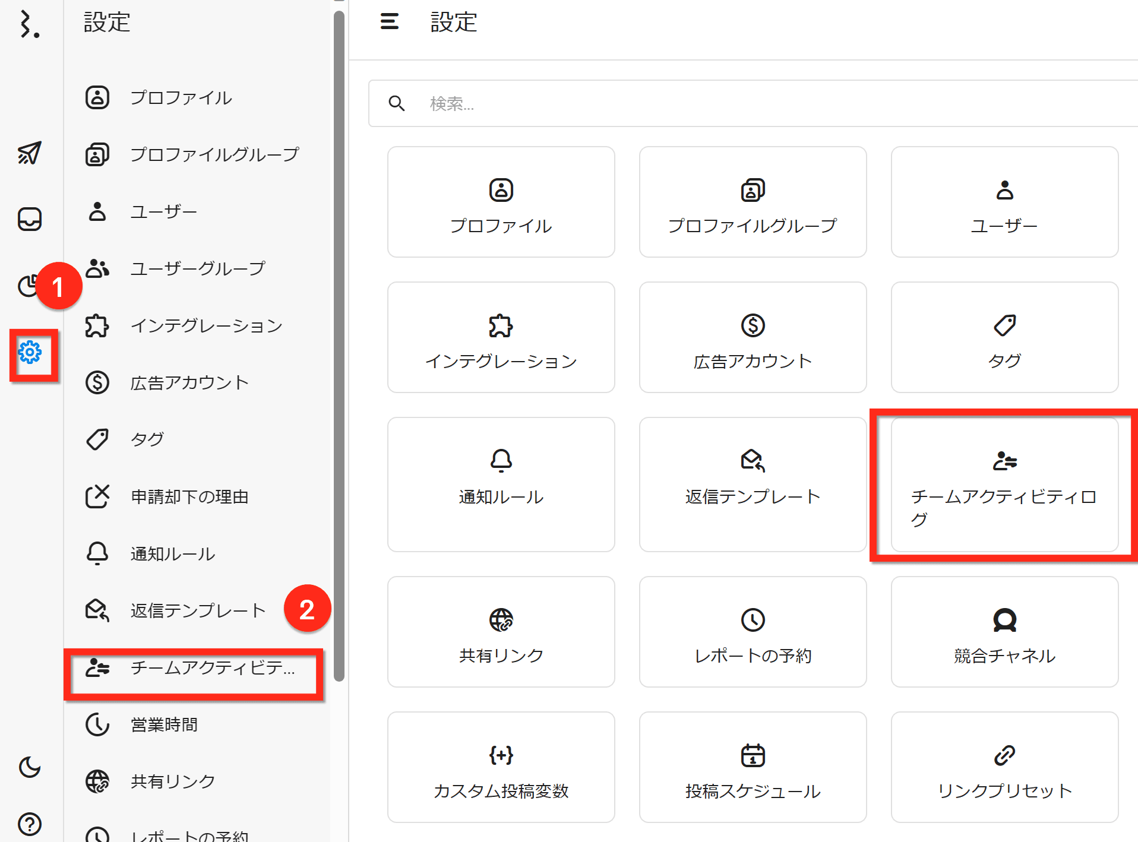Click the settings gear icon in left rail

point(30,353)
